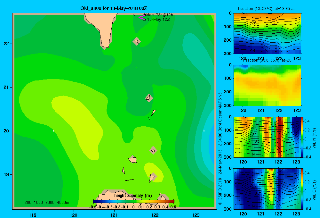Click the "s section" salinity plot title
Screen dimensions: 320x218
tap(267, 60)
